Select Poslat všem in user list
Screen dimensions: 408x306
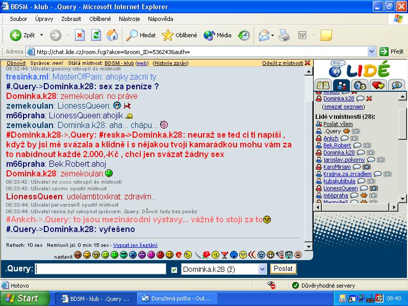(x=338, y=124)
